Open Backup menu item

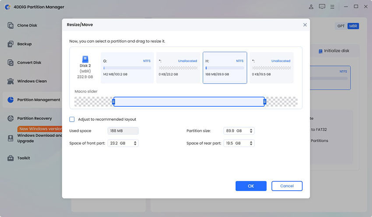pos(24,44)
